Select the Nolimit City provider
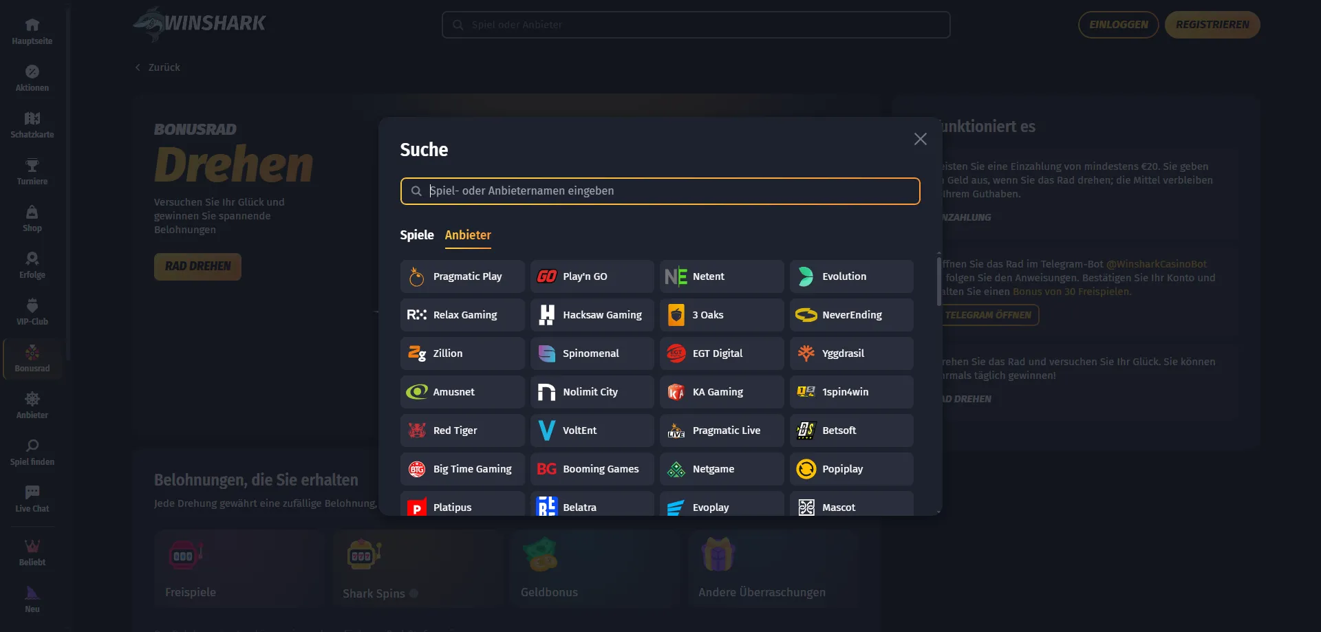This screenshot has width=1321, height=632. [592, 392]
